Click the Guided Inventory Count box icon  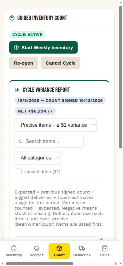[12, 18]
